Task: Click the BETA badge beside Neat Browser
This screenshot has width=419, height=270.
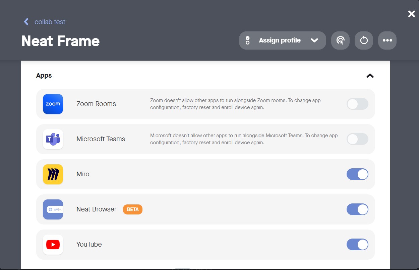Action: [133, 209]
